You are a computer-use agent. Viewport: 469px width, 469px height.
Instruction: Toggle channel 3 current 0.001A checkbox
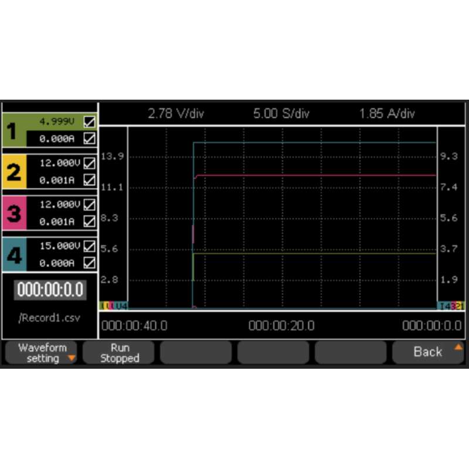coord(90,222)
